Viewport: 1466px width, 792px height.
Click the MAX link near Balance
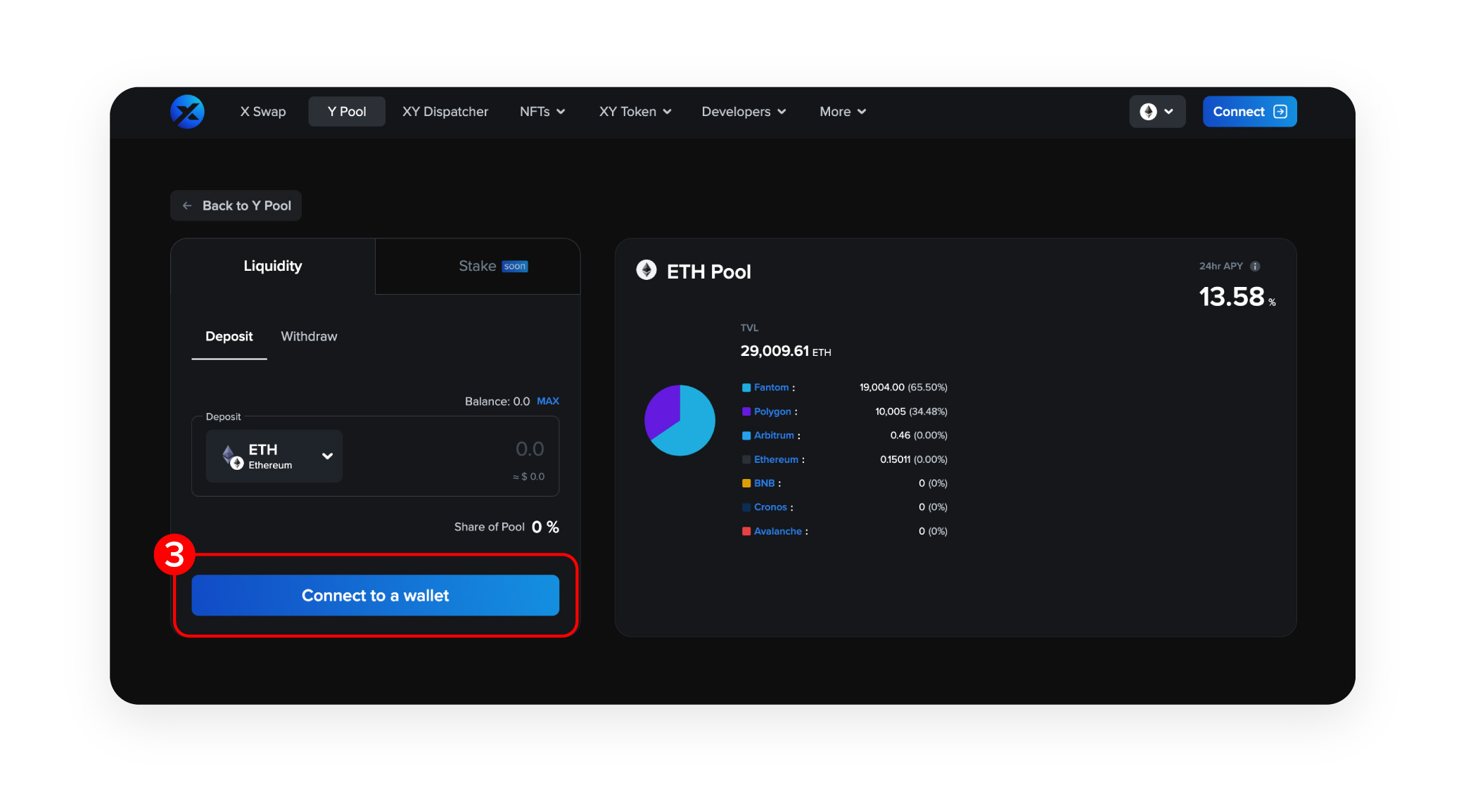tap(548, 401)
